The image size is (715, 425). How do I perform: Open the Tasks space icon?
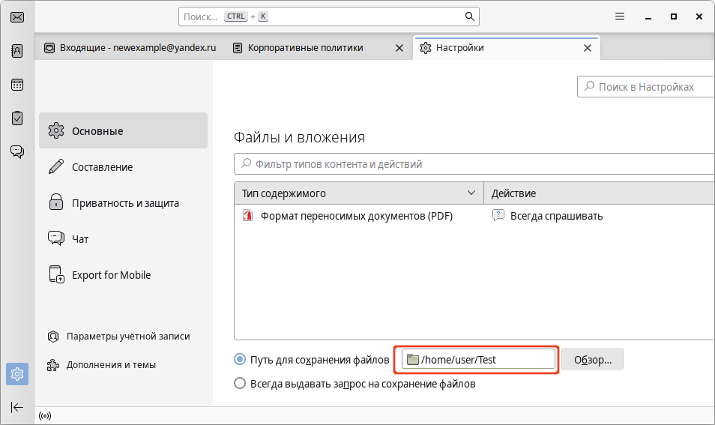click(17, 118)
